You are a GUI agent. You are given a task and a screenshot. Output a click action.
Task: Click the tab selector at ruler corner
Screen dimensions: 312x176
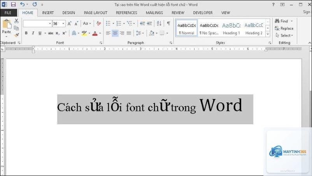[2, 49]
